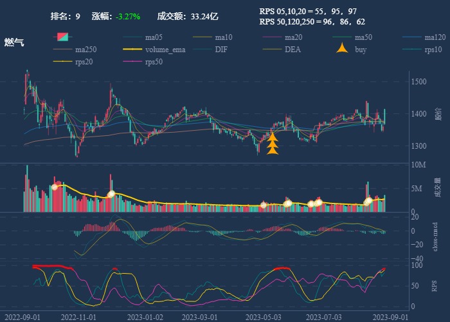The height and width of the screenshot is (322, 450).
Task: Click the ma05 legend line marker
Action: point(132,37)
